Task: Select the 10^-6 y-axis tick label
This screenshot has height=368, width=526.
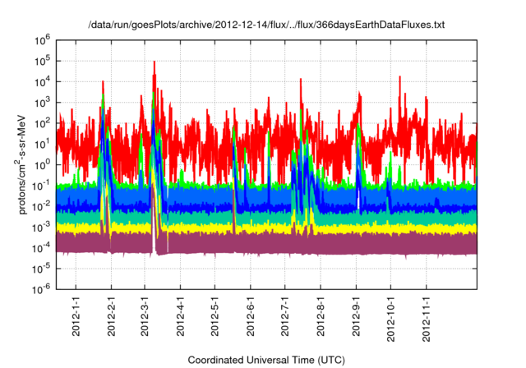Action: tap(41, 290)
